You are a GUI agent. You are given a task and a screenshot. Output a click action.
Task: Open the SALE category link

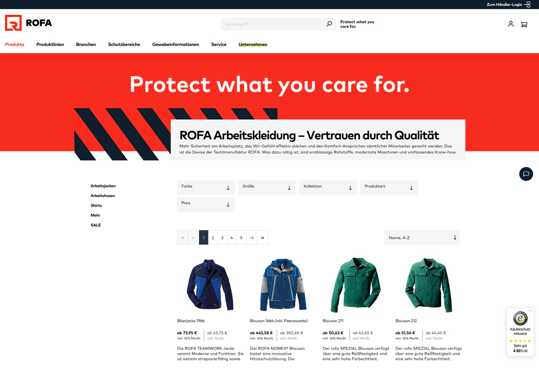[96, 225]
